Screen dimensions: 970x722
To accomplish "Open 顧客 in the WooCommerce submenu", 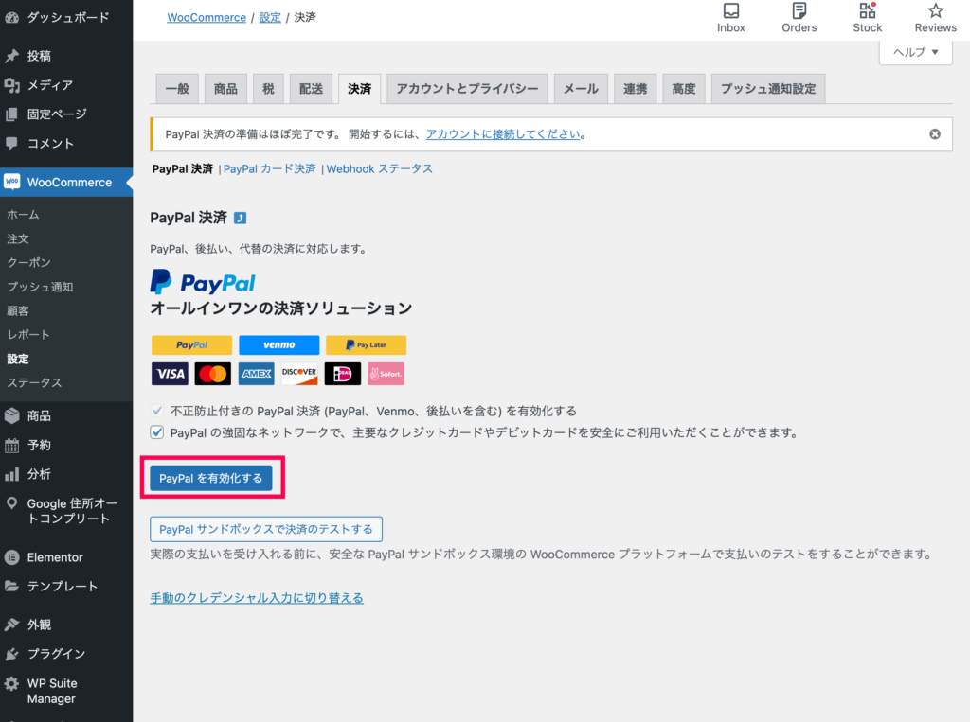I will [18, 311].
